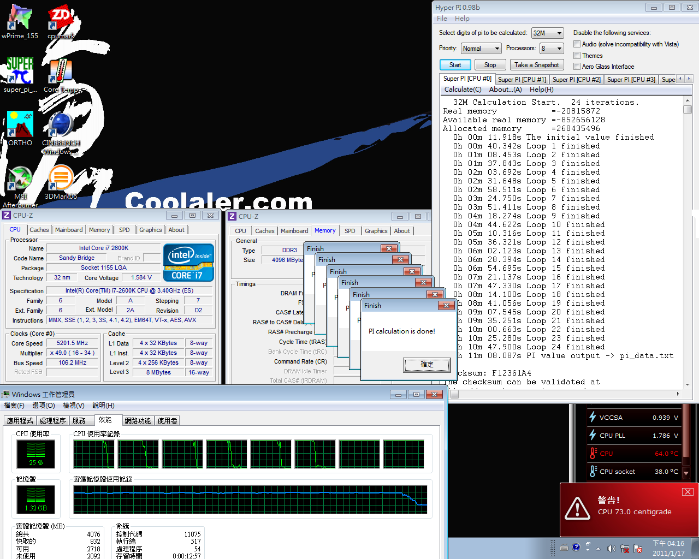Open the Help(H) menu in Super PI
This screenshot has width=699, height=559.
point(542,90)
